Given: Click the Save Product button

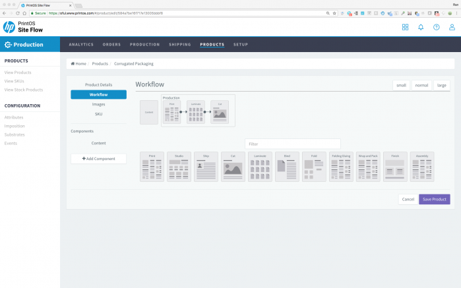Looking at the screenshot, I should 435,199.
